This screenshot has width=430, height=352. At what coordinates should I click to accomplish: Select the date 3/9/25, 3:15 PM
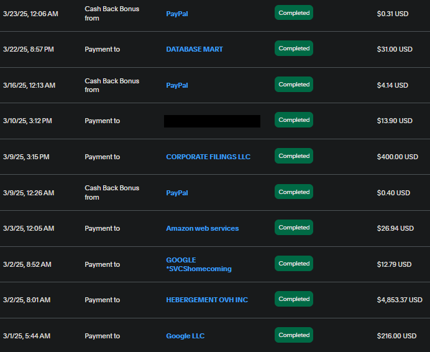click(x=26, y=157)
